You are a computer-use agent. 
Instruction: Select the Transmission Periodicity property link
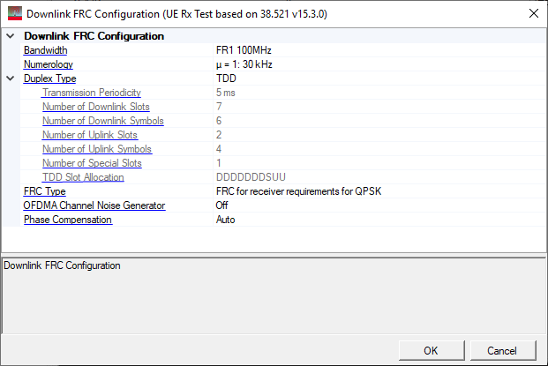92,93
